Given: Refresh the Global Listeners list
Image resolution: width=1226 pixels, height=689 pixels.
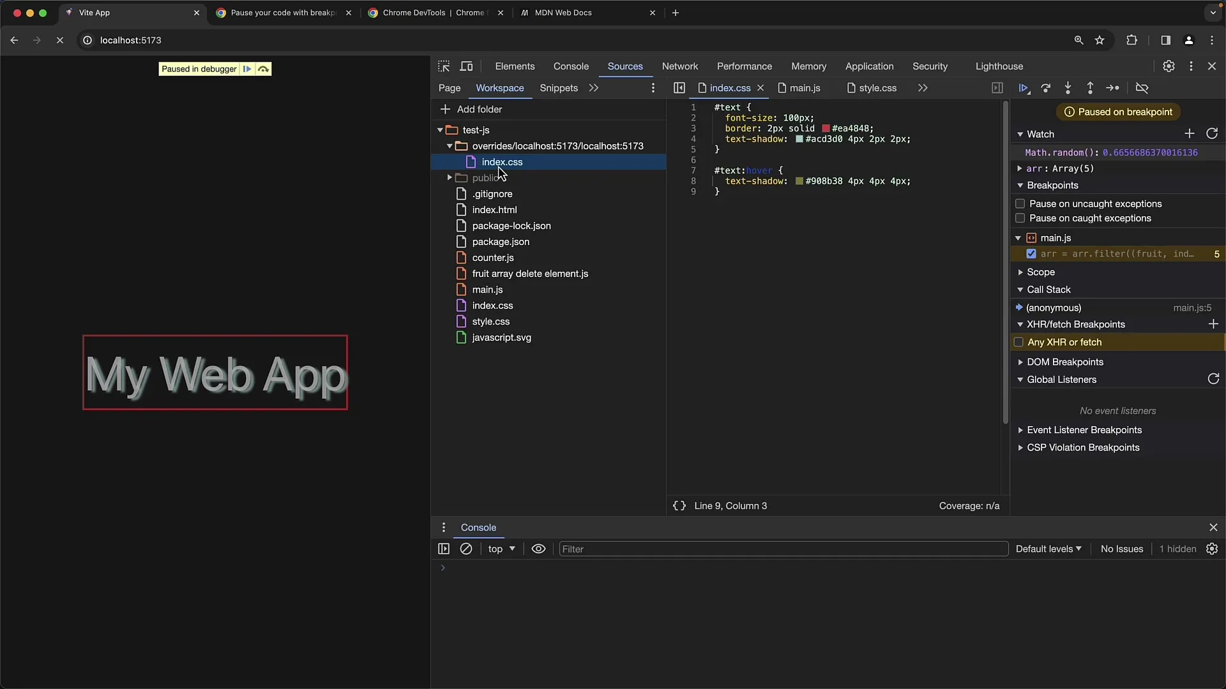Looking at the screenshot, I should point(1213,379).
